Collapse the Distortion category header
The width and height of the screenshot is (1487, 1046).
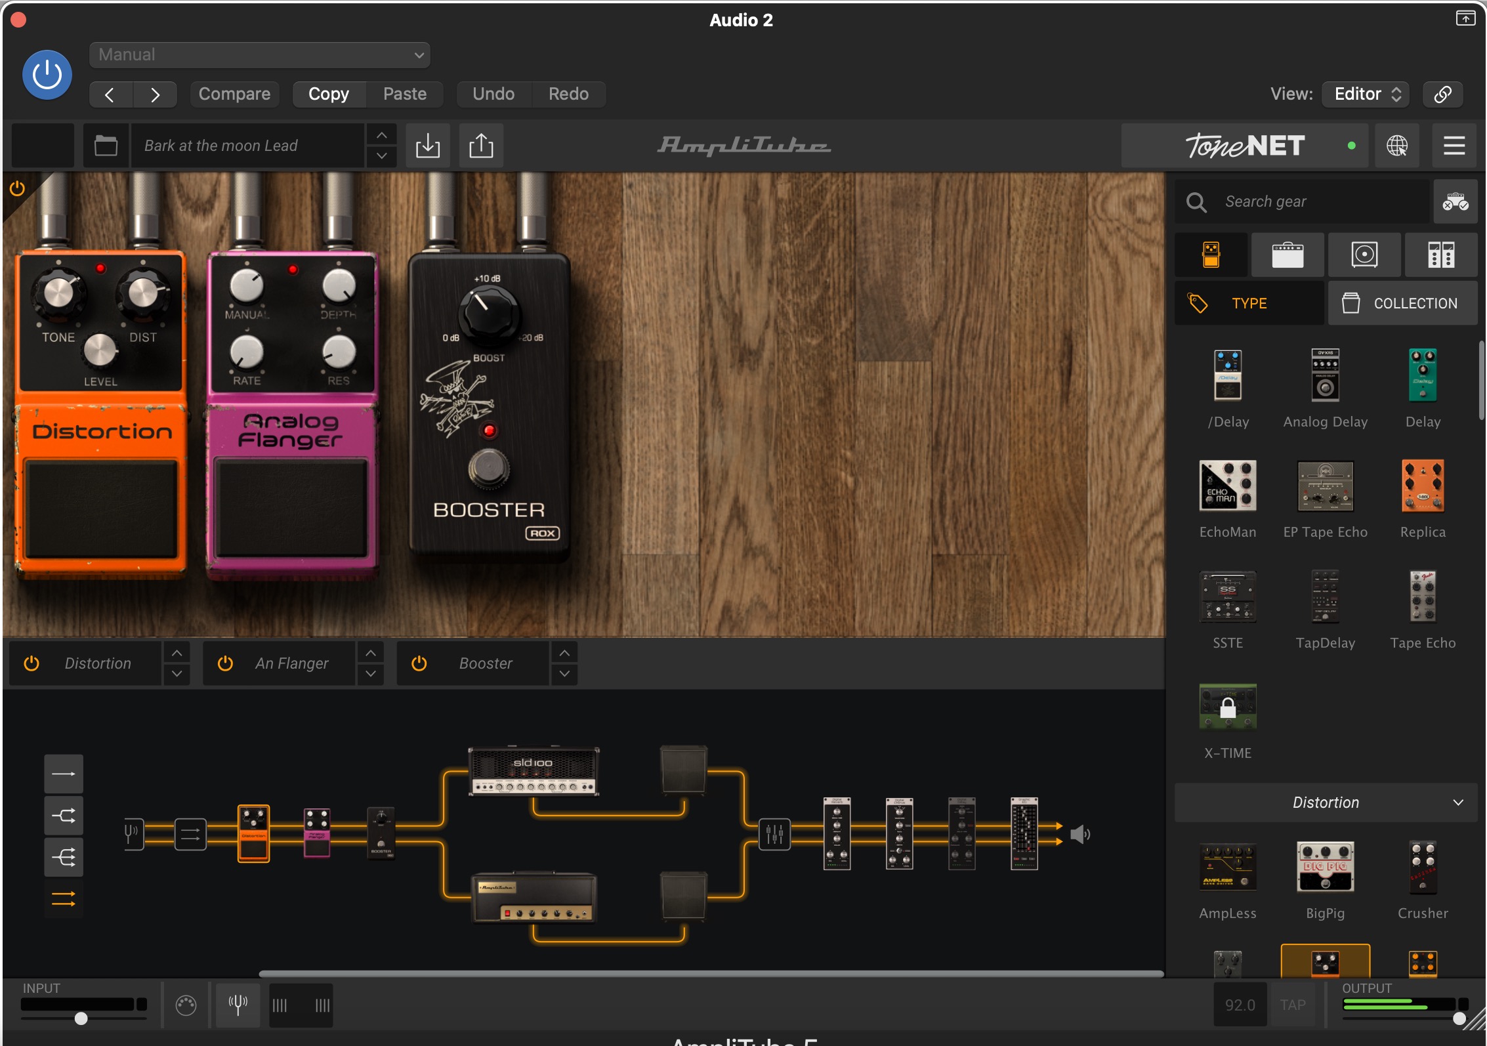pos(1326,803)
